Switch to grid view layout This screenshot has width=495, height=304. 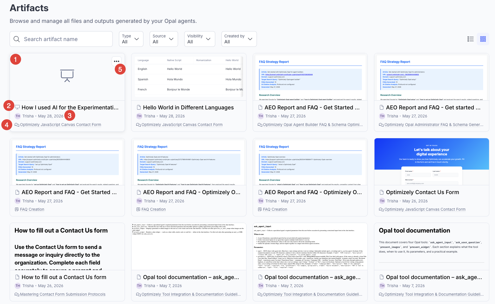point(483,39)
